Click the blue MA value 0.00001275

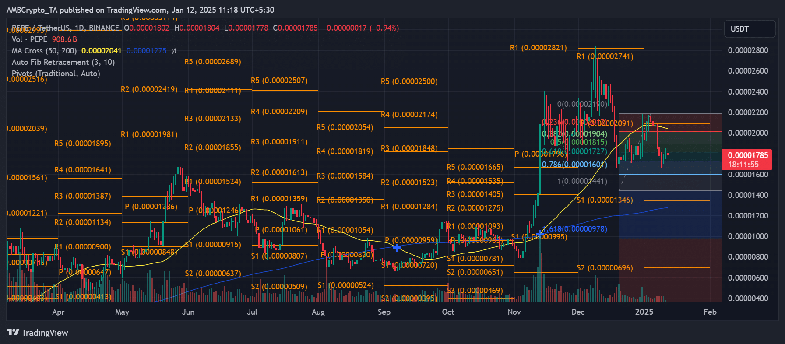(146, 51)
